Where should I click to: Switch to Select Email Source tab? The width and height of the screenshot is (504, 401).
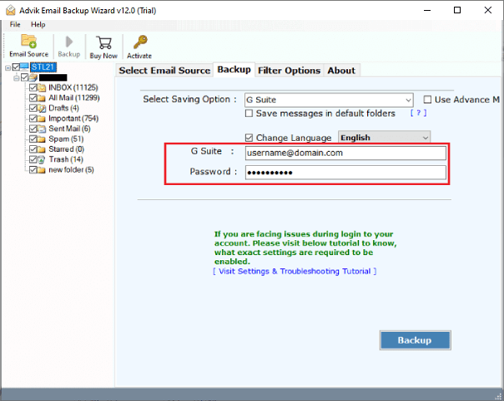coord(164,70)
